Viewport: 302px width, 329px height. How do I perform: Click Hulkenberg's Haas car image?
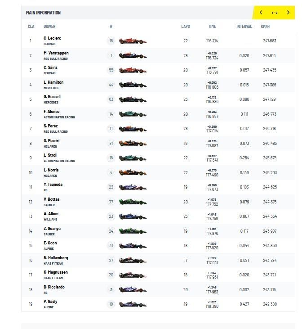[x=133, y=260]
